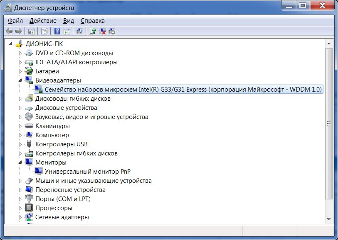Toggle the action pane toolbar icon
Image resolution: width=338 pixels, height=240 pixels.
coord(67,32)
